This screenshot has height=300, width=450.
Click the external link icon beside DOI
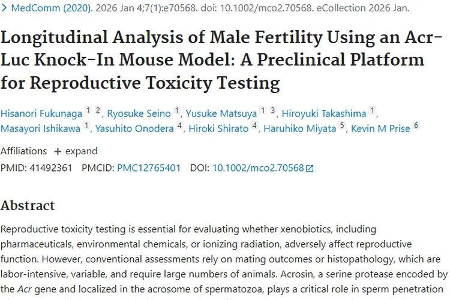click(x=310, y=169)
